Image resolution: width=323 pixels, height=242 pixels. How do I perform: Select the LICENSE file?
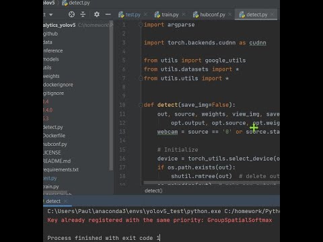(52, 153)
